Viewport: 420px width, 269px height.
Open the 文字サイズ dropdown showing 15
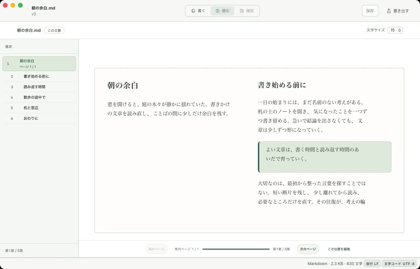395,30
